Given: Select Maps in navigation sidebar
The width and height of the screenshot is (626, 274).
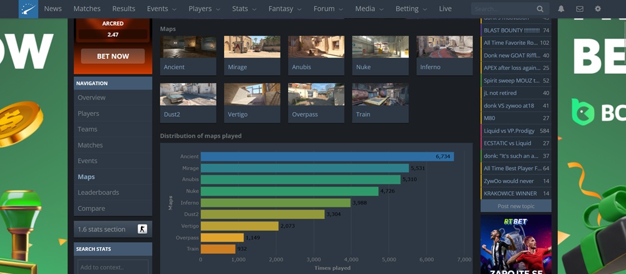Looking at the screenshot, I should pyautogui.click(x=113, y=176).
